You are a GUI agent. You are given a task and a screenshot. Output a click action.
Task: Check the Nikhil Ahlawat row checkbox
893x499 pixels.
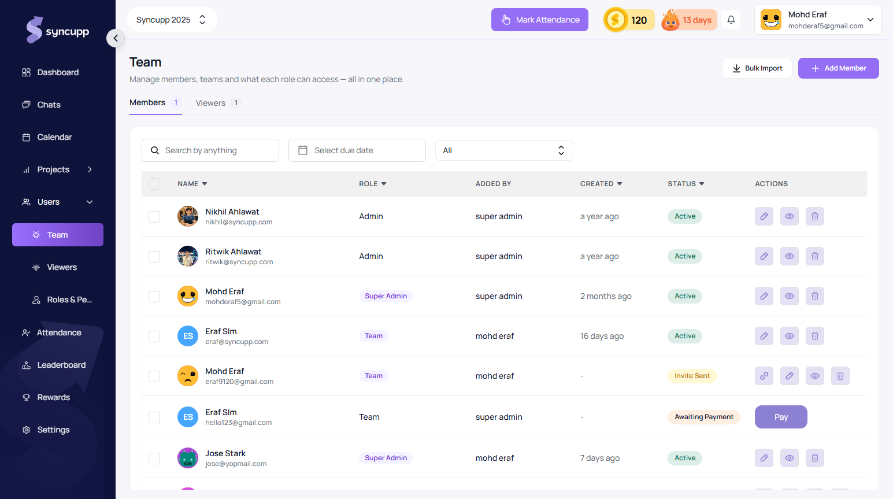coord(154,217)
